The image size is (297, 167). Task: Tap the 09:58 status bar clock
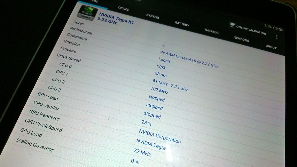(278, 29)
